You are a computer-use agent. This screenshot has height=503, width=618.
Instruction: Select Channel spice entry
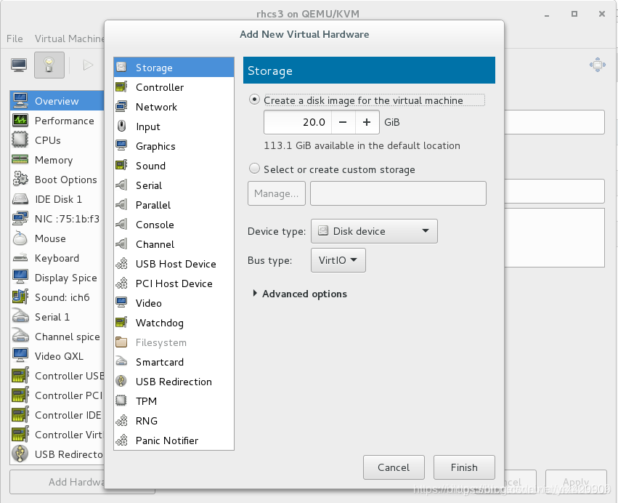57,337
